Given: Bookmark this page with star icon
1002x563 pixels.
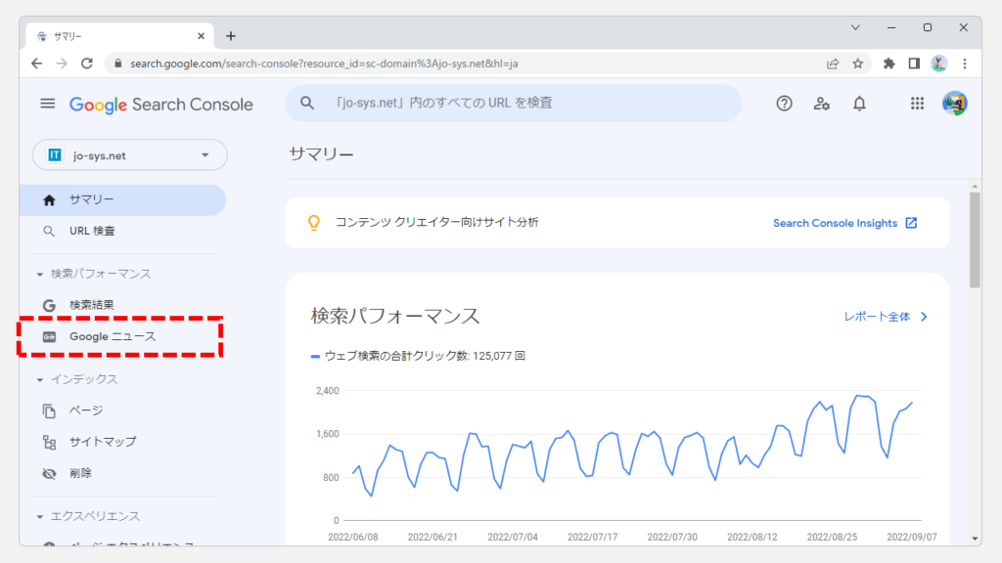Looking at the screenshot, I should pyautogui.click(x=858, y=64).
